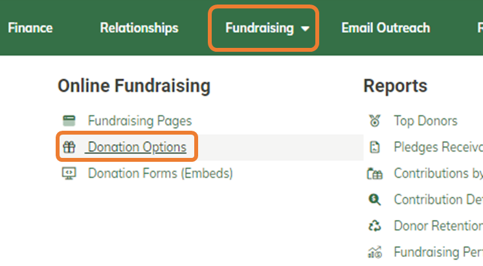The image size is (483, 266).
Task: Click the recycle arrows Donor Retention icon
Action: 375,226
